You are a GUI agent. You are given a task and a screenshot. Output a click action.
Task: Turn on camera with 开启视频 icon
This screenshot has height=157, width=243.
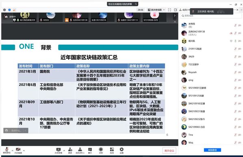point(18,150)
